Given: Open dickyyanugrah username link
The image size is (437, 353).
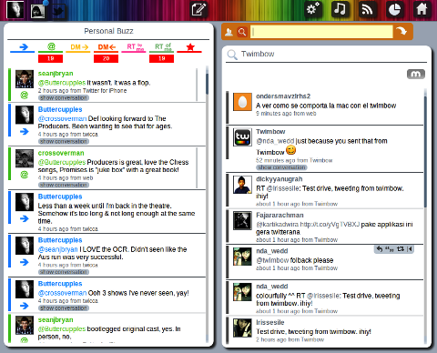Looking at the screenshot, I should click(279, 179).
